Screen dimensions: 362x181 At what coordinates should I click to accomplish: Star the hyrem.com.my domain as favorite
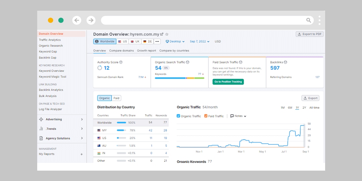[167, 34]
